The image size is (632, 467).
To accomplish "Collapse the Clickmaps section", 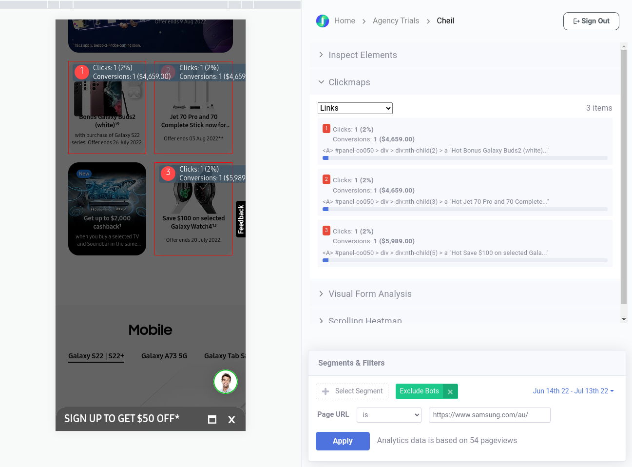I will 349,82.
